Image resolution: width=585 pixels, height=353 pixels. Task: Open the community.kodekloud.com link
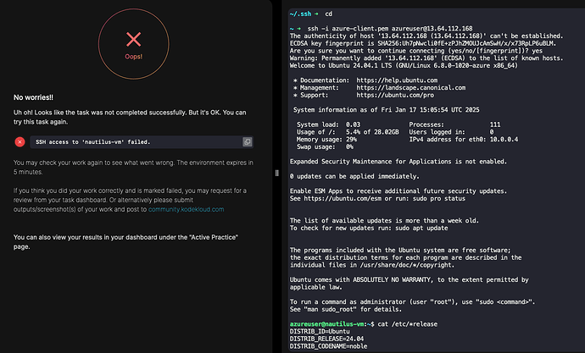pos(187,209)
